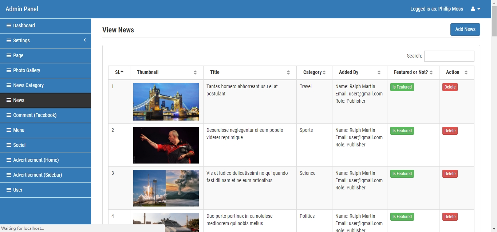
Task: Toggle the Is Featured badge for Sports news
Action: pyautogui.click(x=402, y=131)
